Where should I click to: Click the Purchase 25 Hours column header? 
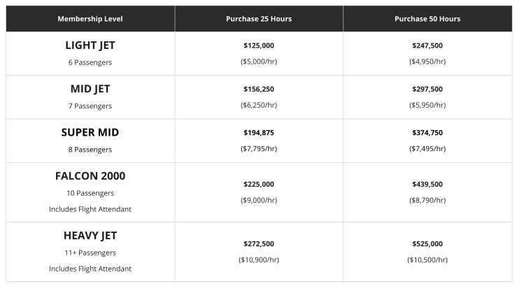click(259, 19)
